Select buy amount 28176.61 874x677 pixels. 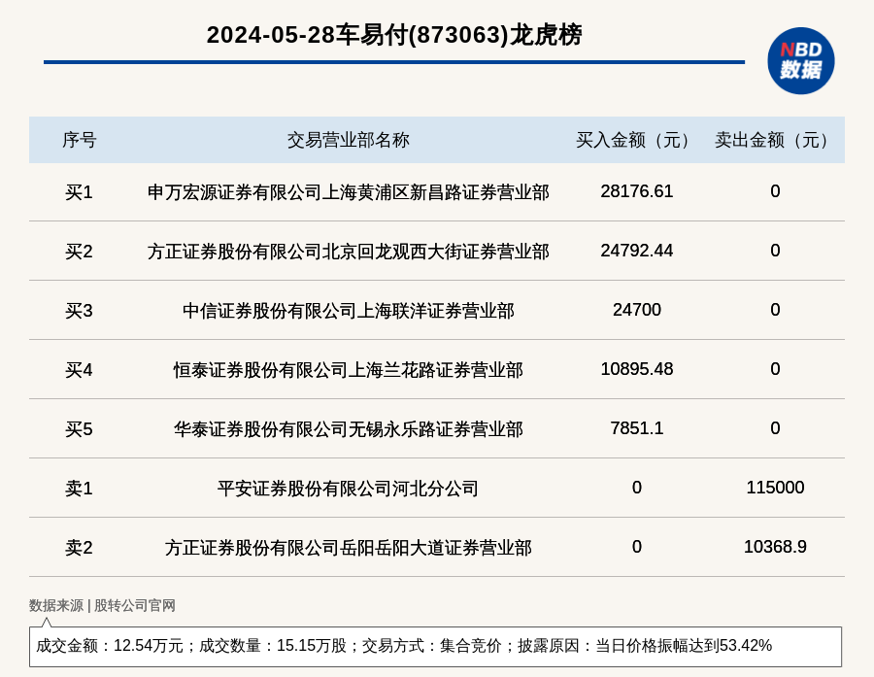pyautogui.click(x=636, y=191)
